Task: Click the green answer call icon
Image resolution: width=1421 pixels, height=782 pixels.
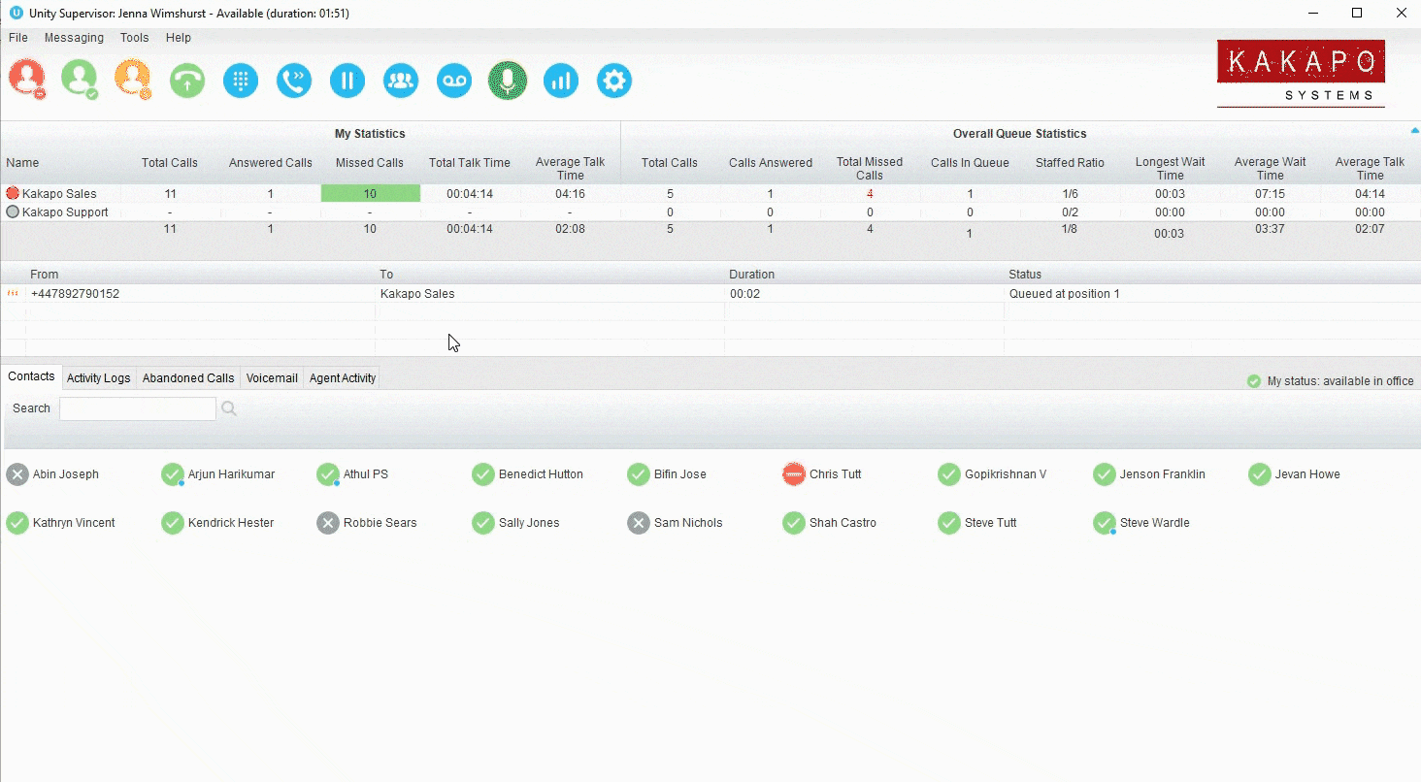Action: (x=187, y=81)
